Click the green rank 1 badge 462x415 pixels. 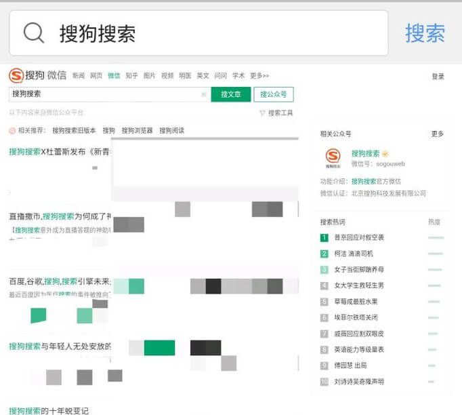[x=324, y=237]
